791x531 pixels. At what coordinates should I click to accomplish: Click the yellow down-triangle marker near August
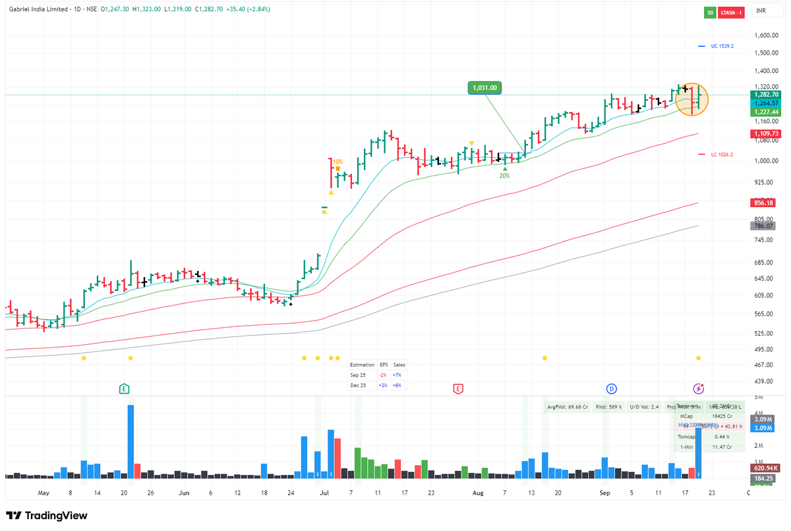coord(471,143)
